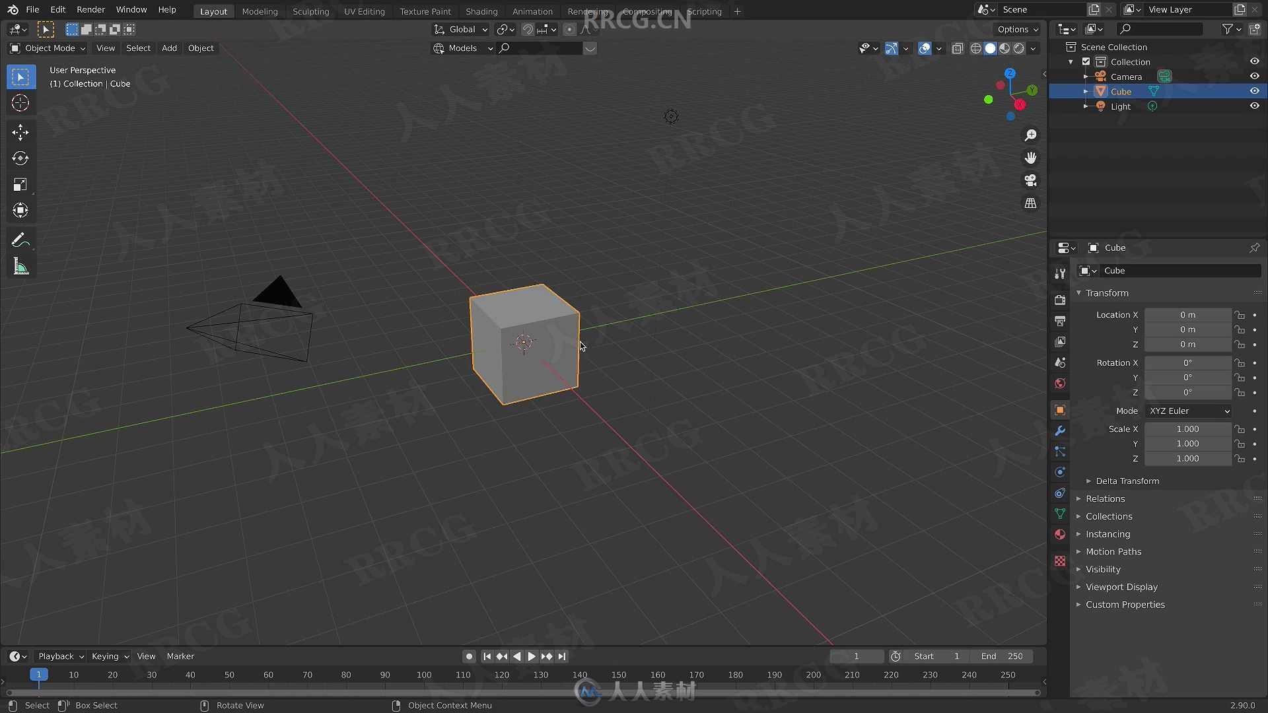Click play button in timeline
This screenshot has height=713, width=1268.
pos(530,656)
